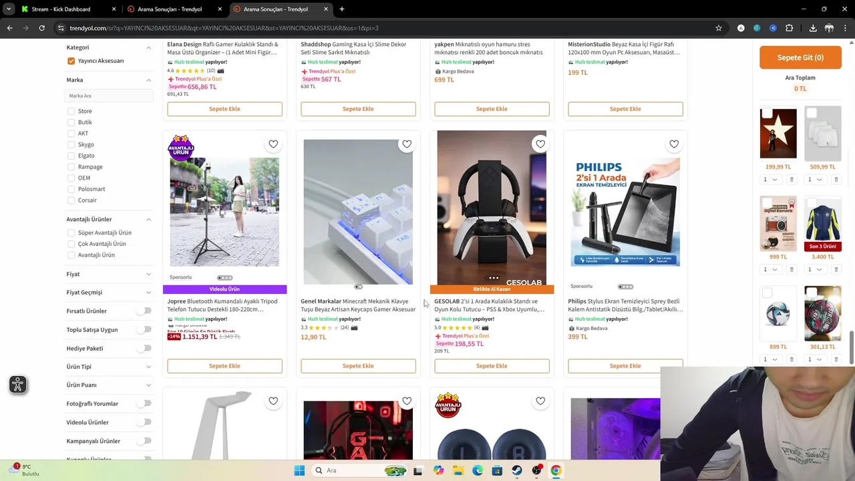Add GESOLAB headphone stand to cart

click(x=492, y=366)
